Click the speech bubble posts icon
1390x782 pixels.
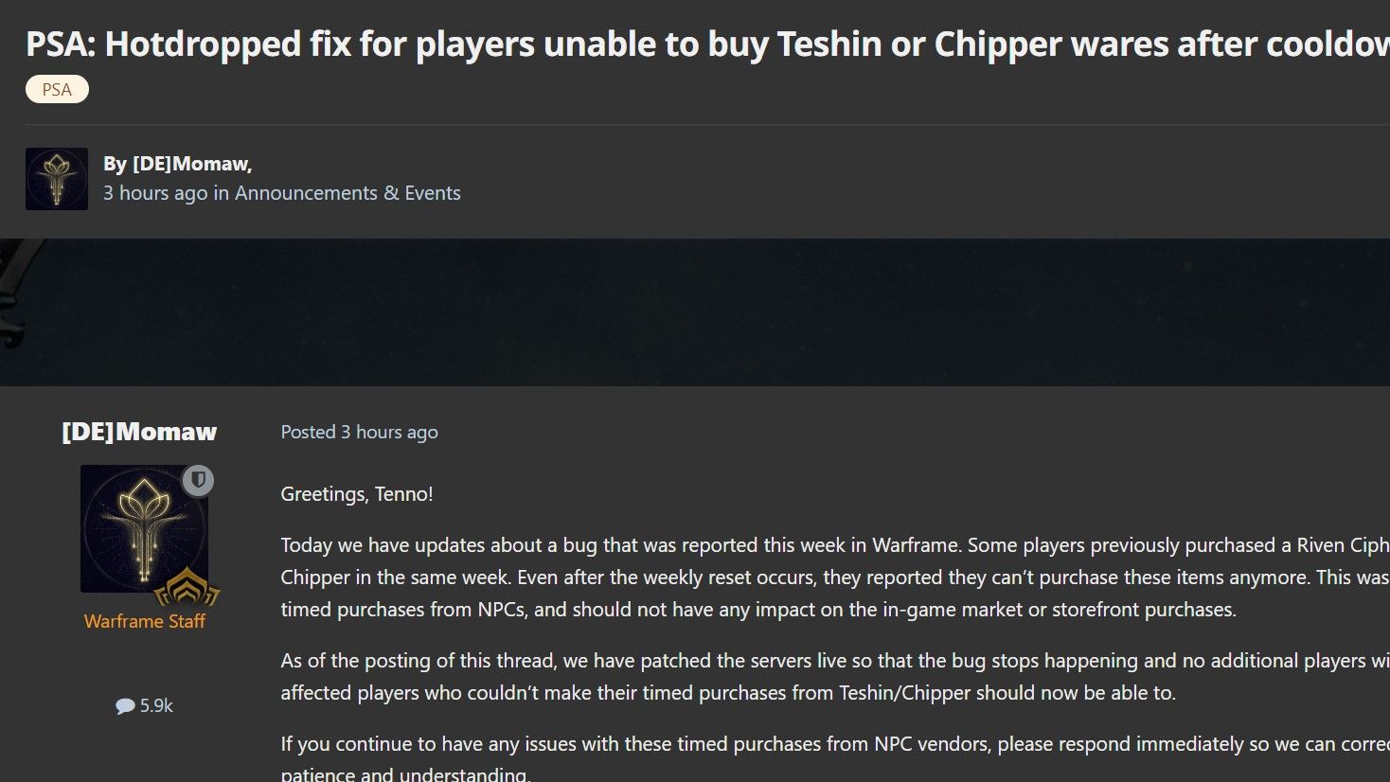(x=125, y=706)
